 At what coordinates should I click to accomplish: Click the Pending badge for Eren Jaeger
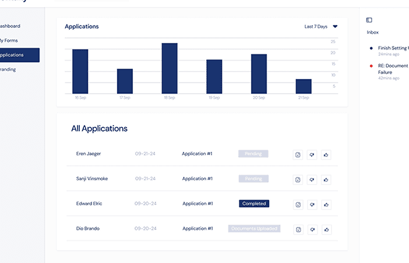tap(253, 154)
